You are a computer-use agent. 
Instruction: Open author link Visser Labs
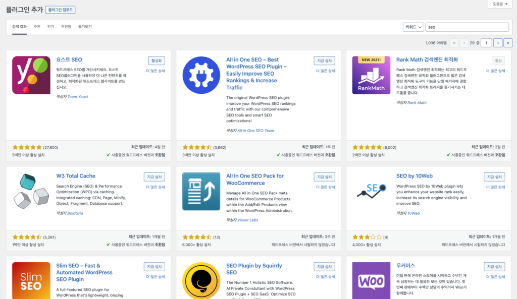[x=247, y=220]
